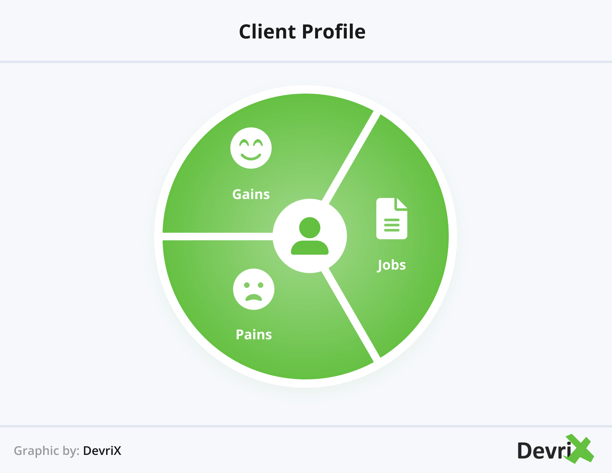Click the 'Client Profile' title
The height and width of the screenshot is (473, 612).
coord(302,32)
